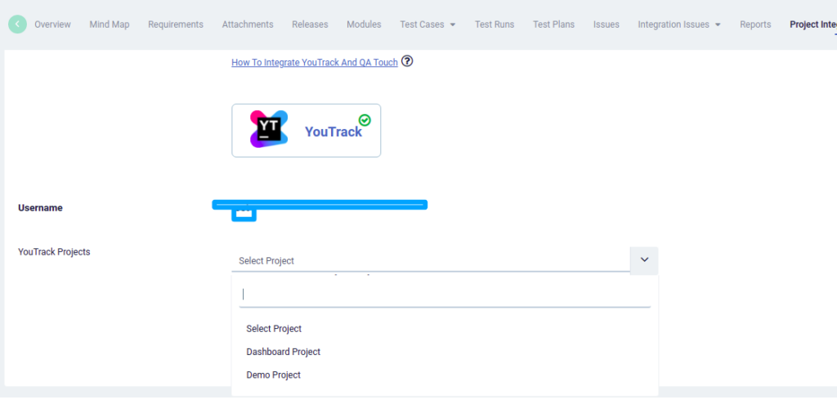
Task: Open How To Integrate YouTrack link
Action: click(x=315, y=62)
